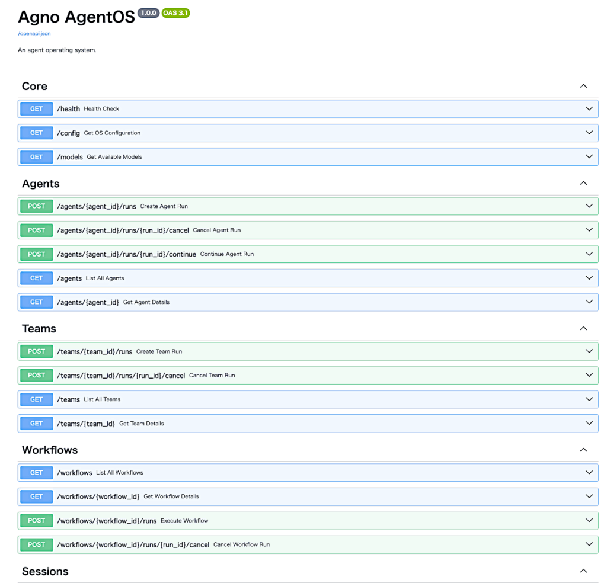The height and width of the screenshot is (583, 607).
Task: Click the Agents section heading
Action: point(41,183)
